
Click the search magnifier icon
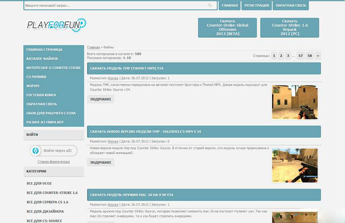pos(210,5)
